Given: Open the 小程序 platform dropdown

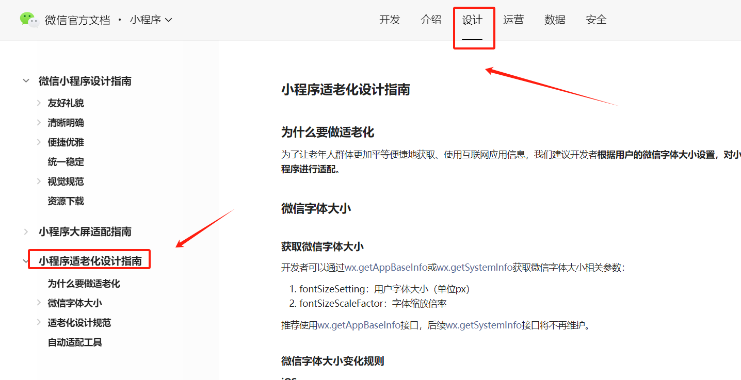Looking at the screenshot, I should [151, 20].
